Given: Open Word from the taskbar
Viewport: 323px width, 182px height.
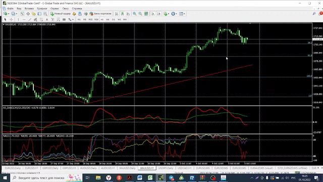Looking at the screenshot, I should (140, 177).
